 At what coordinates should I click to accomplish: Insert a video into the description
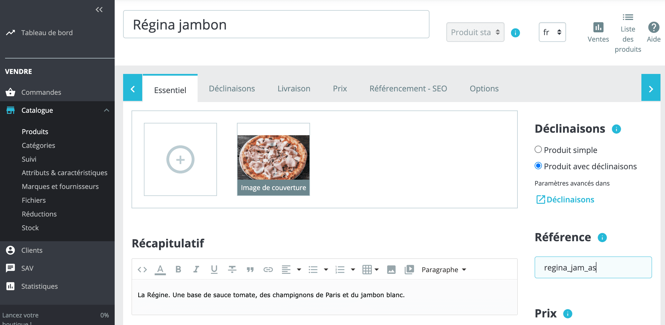[410, 269]
